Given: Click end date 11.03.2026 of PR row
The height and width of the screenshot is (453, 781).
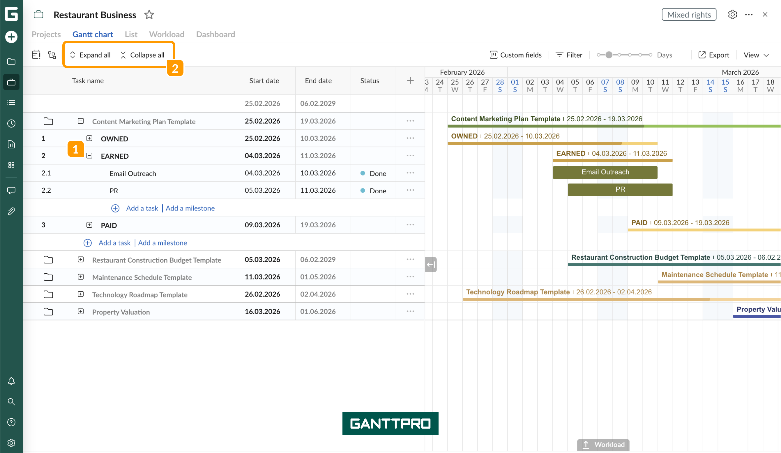Looking at the screenshot, I should (x=318, y=190).
